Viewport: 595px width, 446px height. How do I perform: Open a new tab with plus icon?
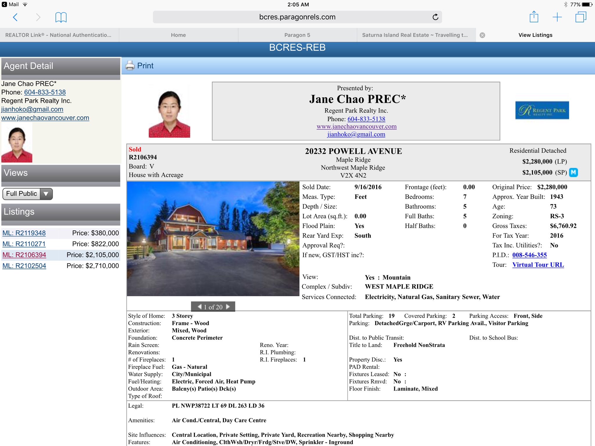(557, 17)
